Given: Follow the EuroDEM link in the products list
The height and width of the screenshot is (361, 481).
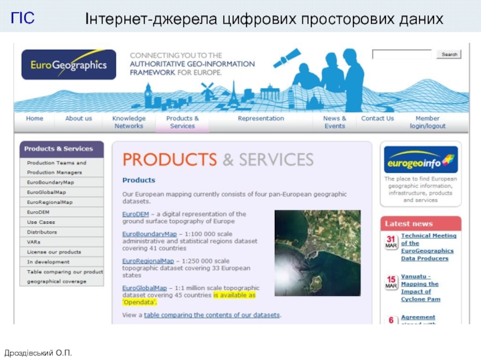Looking at the screenshot, I should (136, 214).
